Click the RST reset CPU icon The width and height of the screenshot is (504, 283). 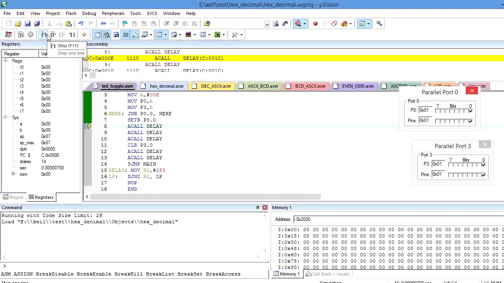point(8,35)
